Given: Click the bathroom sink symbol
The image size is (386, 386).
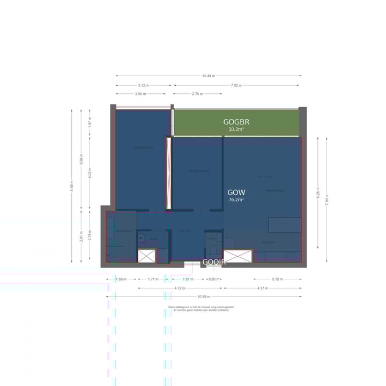Looking at the screenshot, I should 111,255.
